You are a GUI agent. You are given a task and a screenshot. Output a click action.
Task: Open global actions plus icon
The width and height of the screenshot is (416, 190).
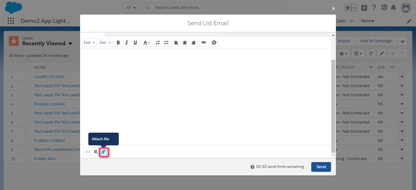pyautogui.click(x=364, y=8)
